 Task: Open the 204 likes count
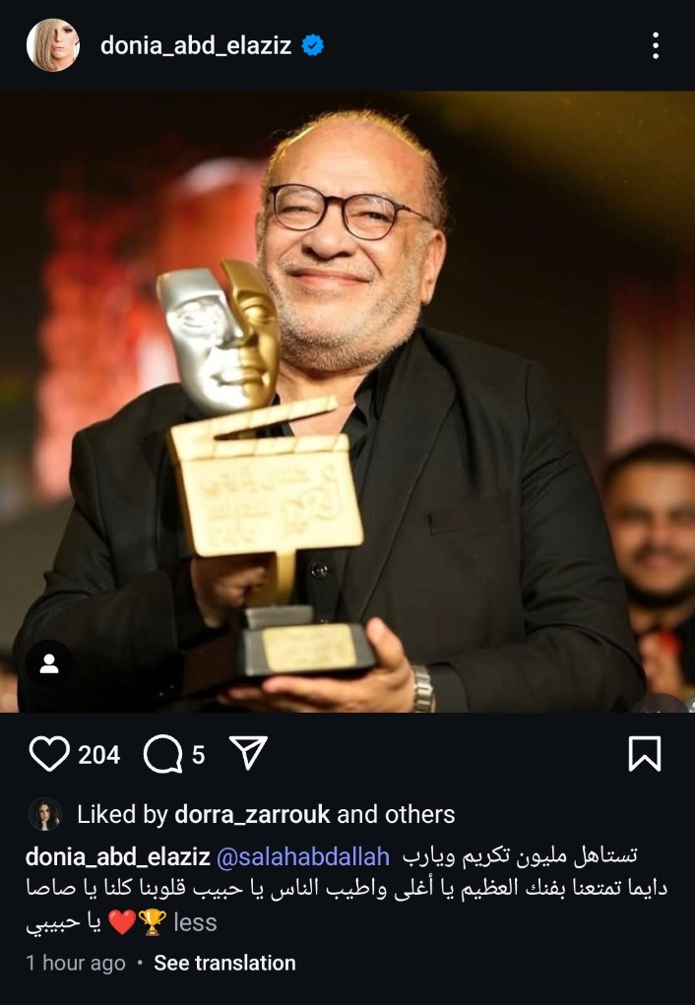point(99,755)
